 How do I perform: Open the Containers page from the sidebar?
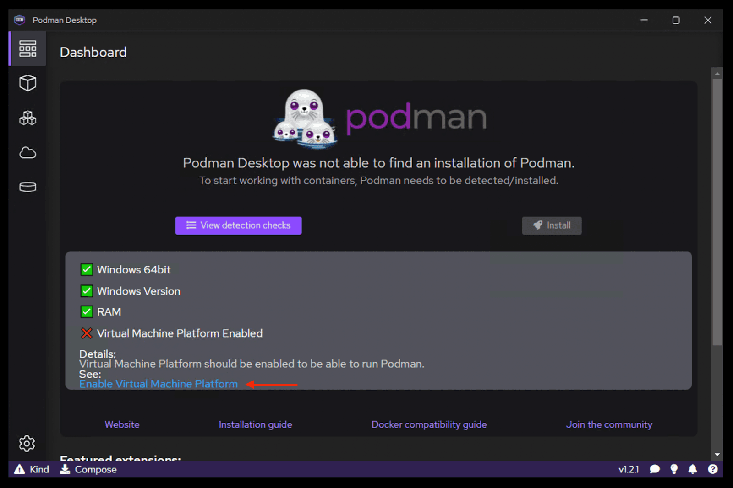pyautogui.click(x=27, y=83)
